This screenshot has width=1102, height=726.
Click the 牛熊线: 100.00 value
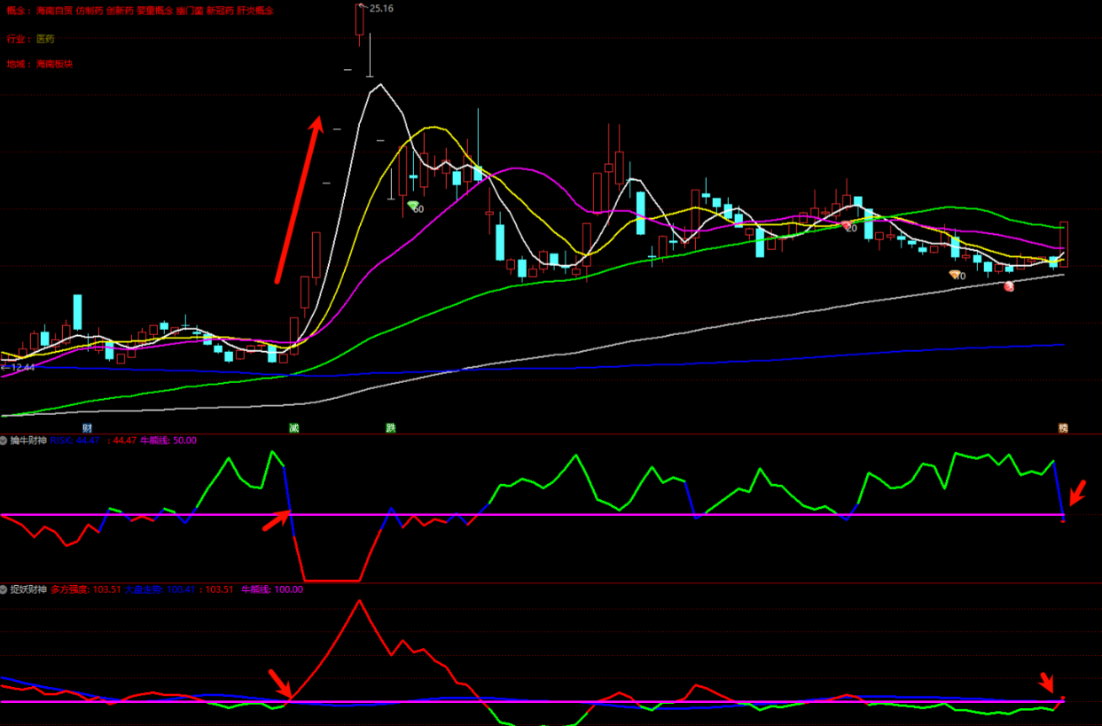[272, 589]
